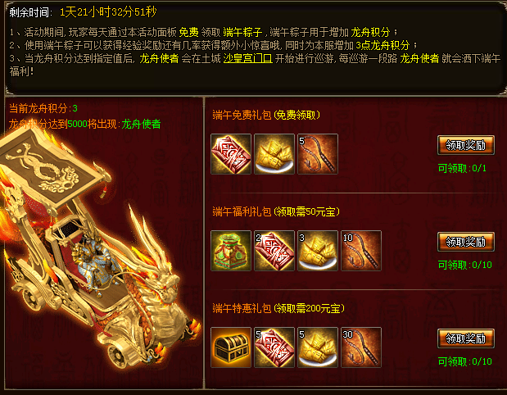Claim the 端午免费礼包 reward button
Image resolution: width=507 pixels, height=395 pixels.
point(465,145)
